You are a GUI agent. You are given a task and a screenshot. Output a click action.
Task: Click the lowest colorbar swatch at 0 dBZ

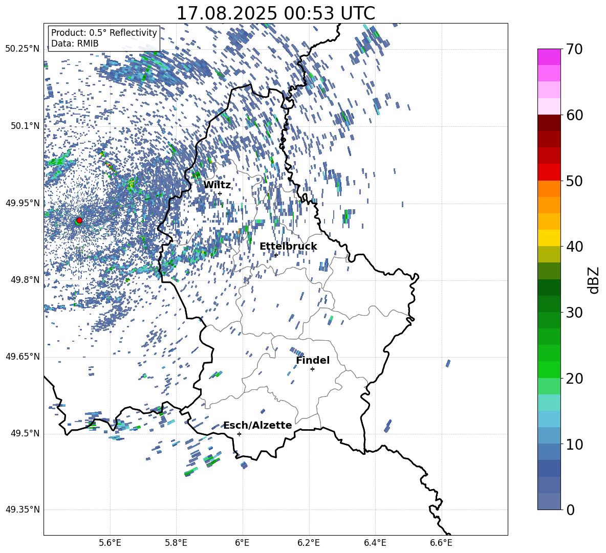tap(549, 501)
